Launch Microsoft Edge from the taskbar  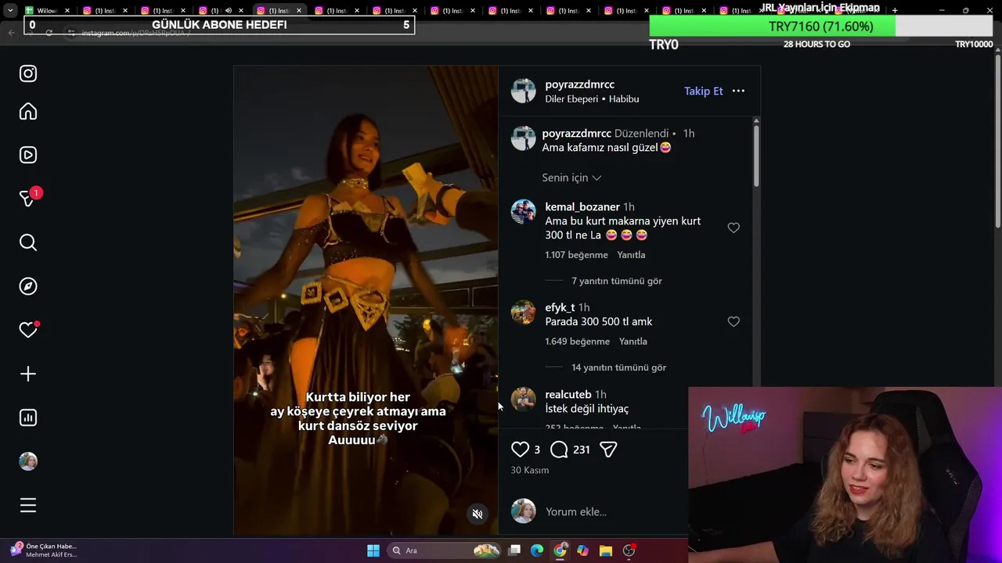click(x=537, y=550)
